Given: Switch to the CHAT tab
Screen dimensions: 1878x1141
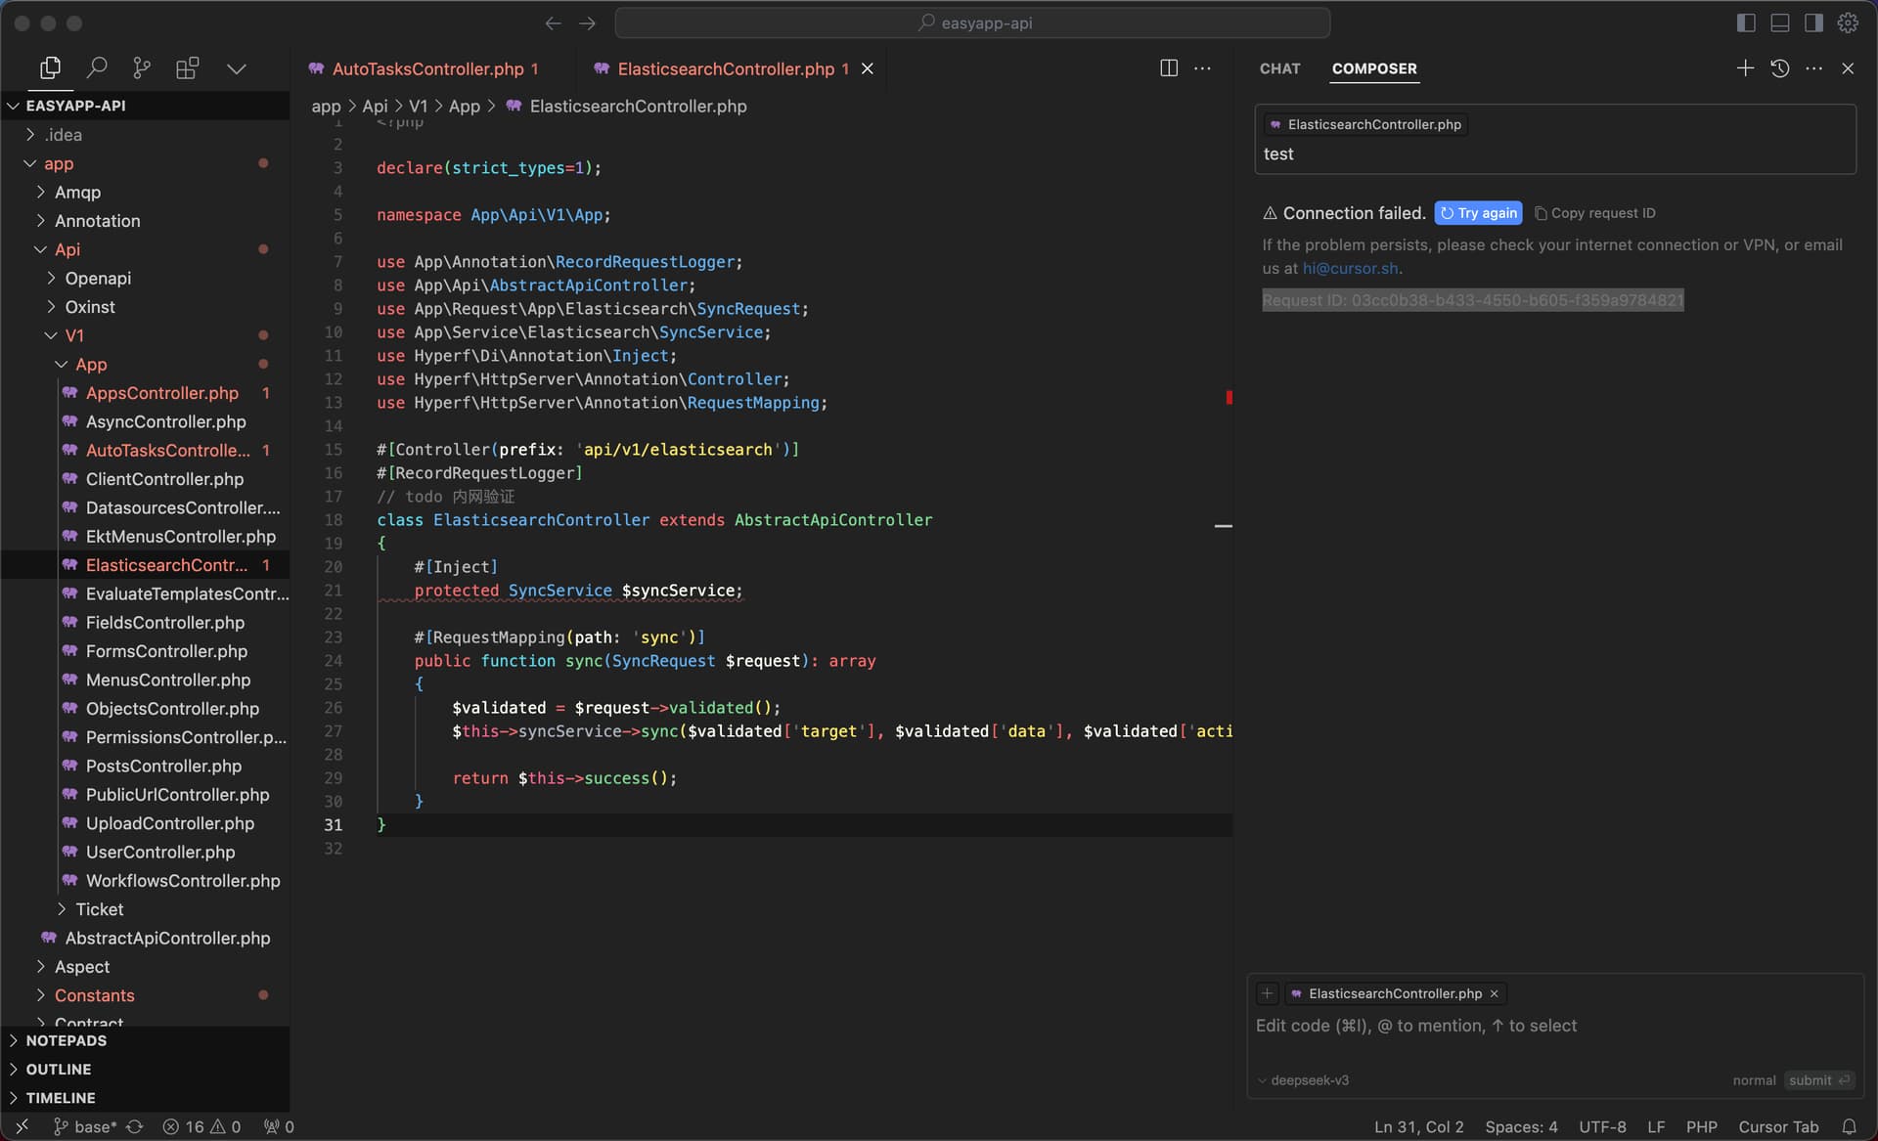Looking at the screenshot, I should tap(1279, 68).
